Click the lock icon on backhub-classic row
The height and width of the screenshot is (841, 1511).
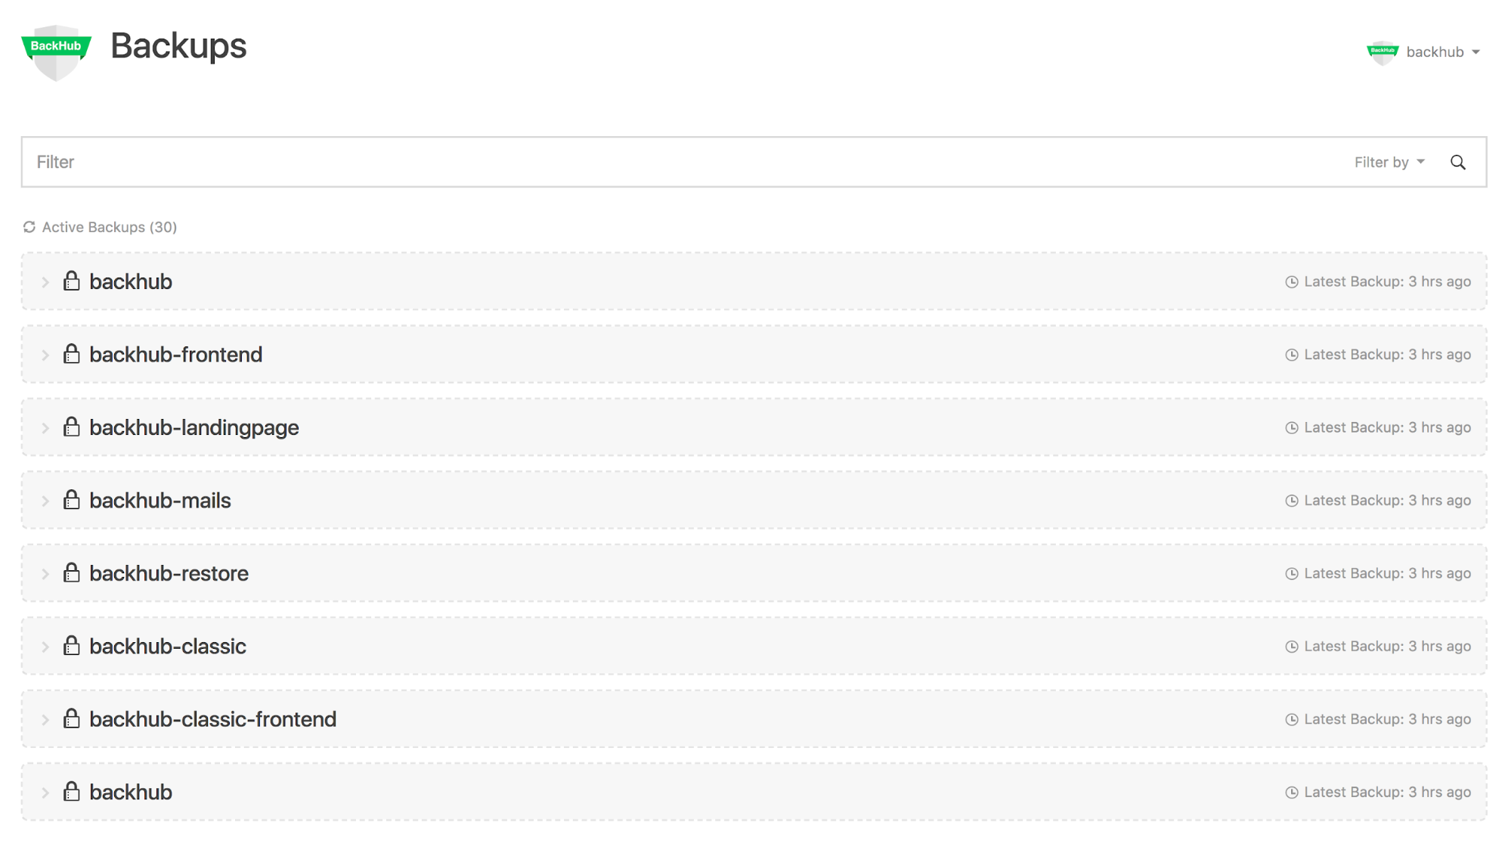pyautogui.click(x=71, y=645)
